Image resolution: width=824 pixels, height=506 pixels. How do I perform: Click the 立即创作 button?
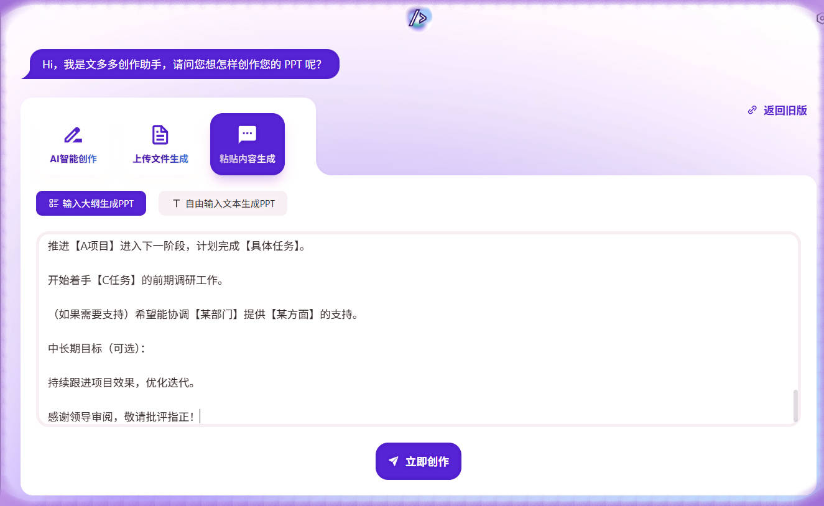point(419,461)
